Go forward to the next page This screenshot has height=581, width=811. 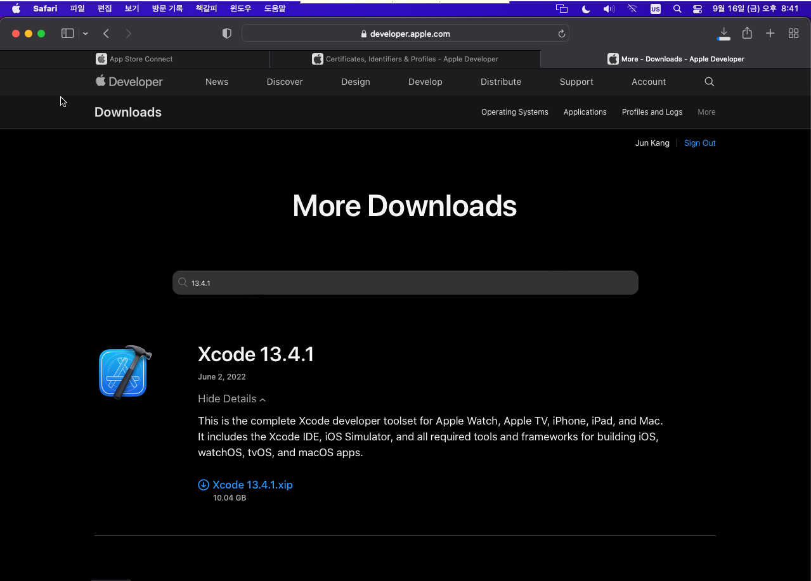(129, 34)
